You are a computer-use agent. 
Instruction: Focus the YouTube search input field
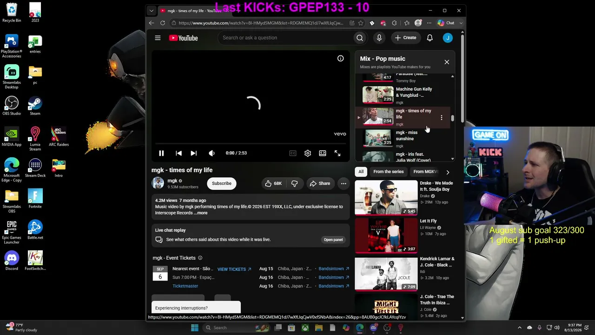pyautogui.click(x=285, y=38)
